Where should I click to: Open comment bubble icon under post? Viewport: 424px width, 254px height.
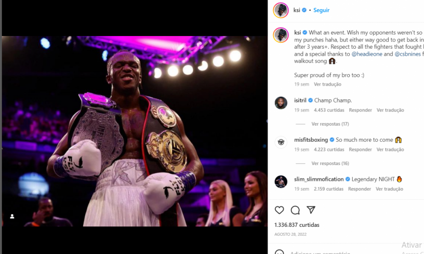pos(295,210)
